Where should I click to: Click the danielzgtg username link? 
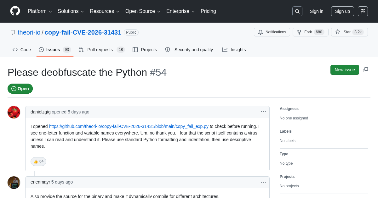pyautogui.click(x=41, y=112)
